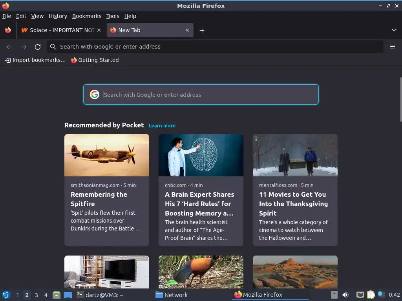Click the Learn more Pocket link

pos(162,126)
